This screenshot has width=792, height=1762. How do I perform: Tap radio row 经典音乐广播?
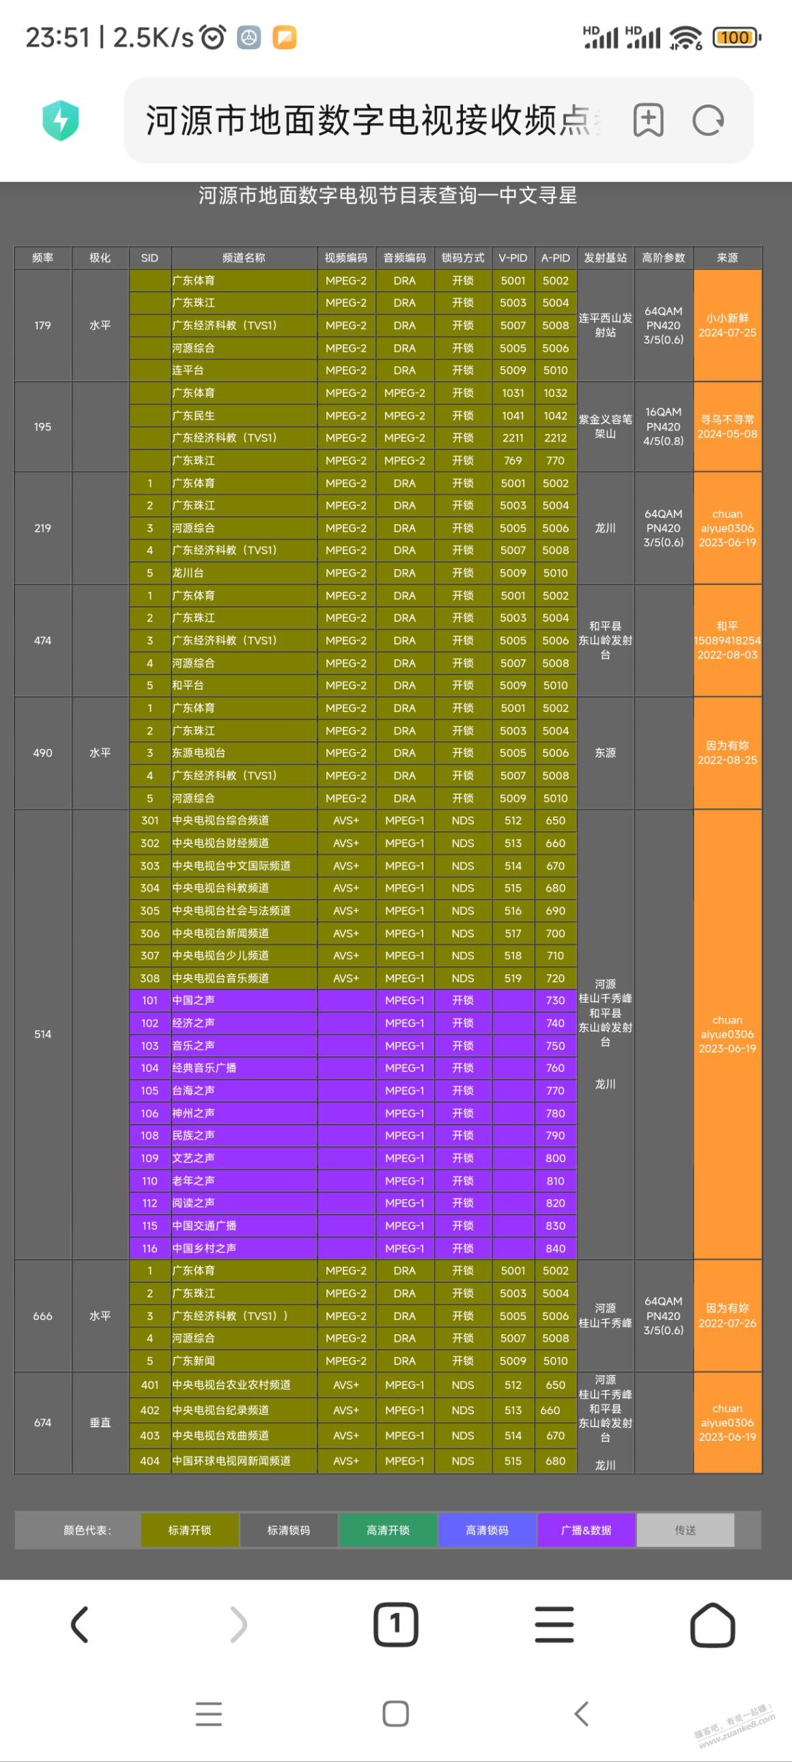tap(244, 1068)
